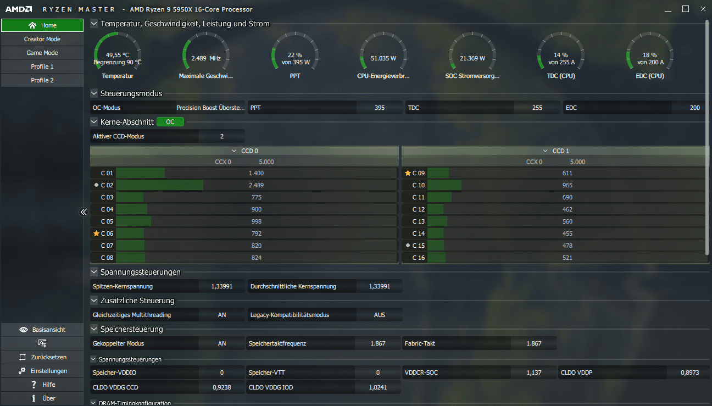The height and width of the screenshot is (406, 712).
Task: Click the TDC value field 255
Action: pyautogui.click(x=537, y=108)
